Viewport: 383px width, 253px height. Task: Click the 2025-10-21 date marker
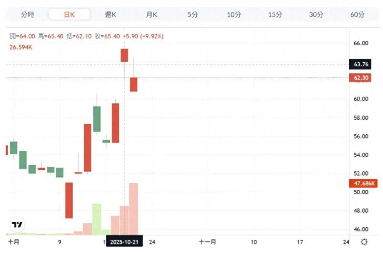click(x=124, y=242)
